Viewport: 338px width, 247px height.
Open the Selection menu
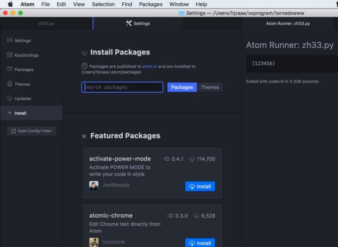tap(103, 4)
